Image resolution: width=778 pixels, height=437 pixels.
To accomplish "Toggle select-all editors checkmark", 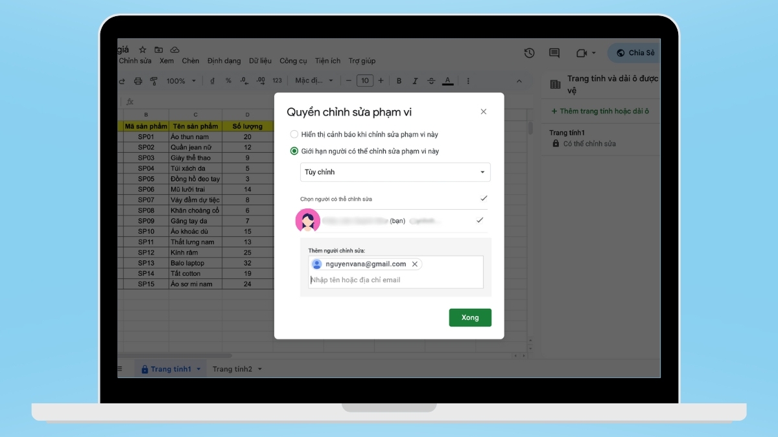I will pos(484,198).
